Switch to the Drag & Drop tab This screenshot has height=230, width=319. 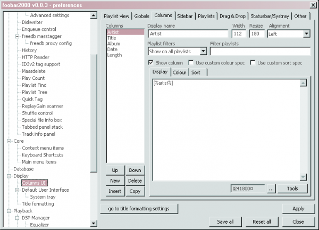(x=233, y=16)
